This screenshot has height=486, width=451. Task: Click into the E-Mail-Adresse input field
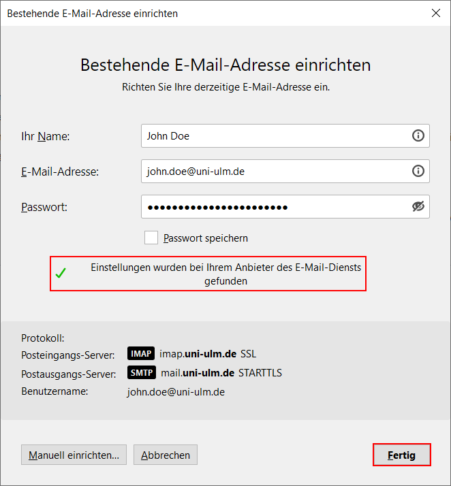click(273, 172)
